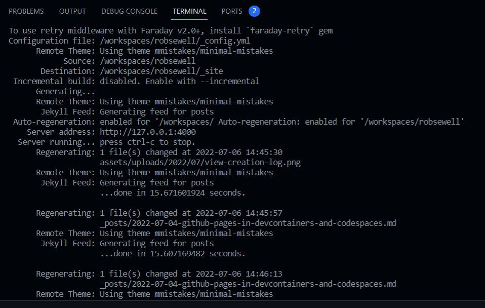Switch to the PROBLEMS tab

pyautogui.click(x=26, y=11)
